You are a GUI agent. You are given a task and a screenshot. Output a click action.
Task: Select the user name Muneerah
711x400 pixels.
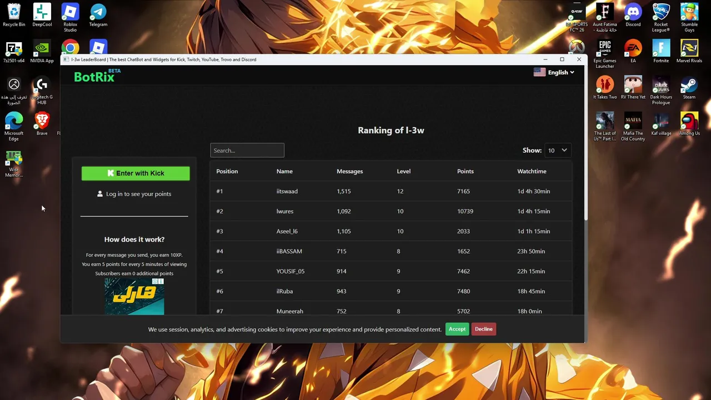pos(290,311)
